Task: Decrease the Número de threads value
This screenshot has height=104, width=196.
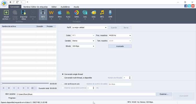Action: (x=130, y=78)
